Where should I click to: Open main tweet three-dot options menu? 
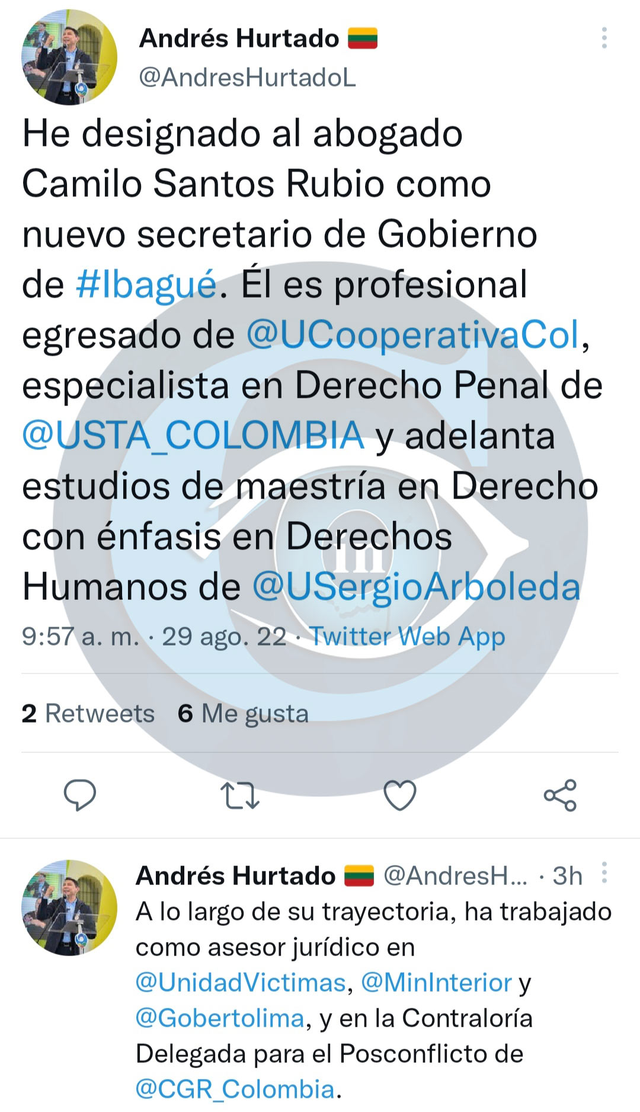click(x=604, y=38)
